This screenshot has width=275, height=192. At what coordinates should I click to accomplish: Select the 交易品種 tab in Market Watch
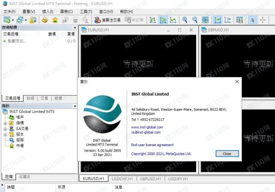(x=13, y=98)
